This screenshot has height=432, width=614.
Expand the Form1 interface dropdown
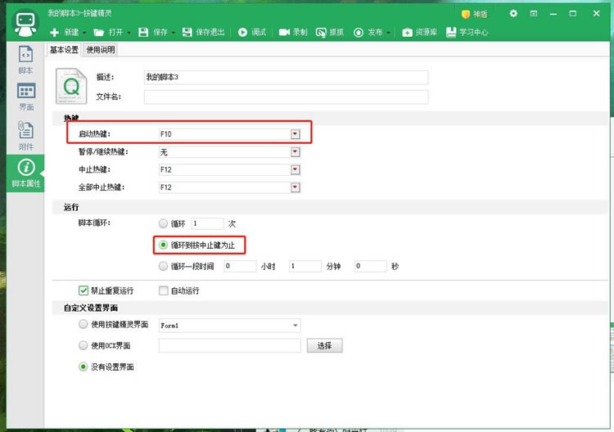295,326
